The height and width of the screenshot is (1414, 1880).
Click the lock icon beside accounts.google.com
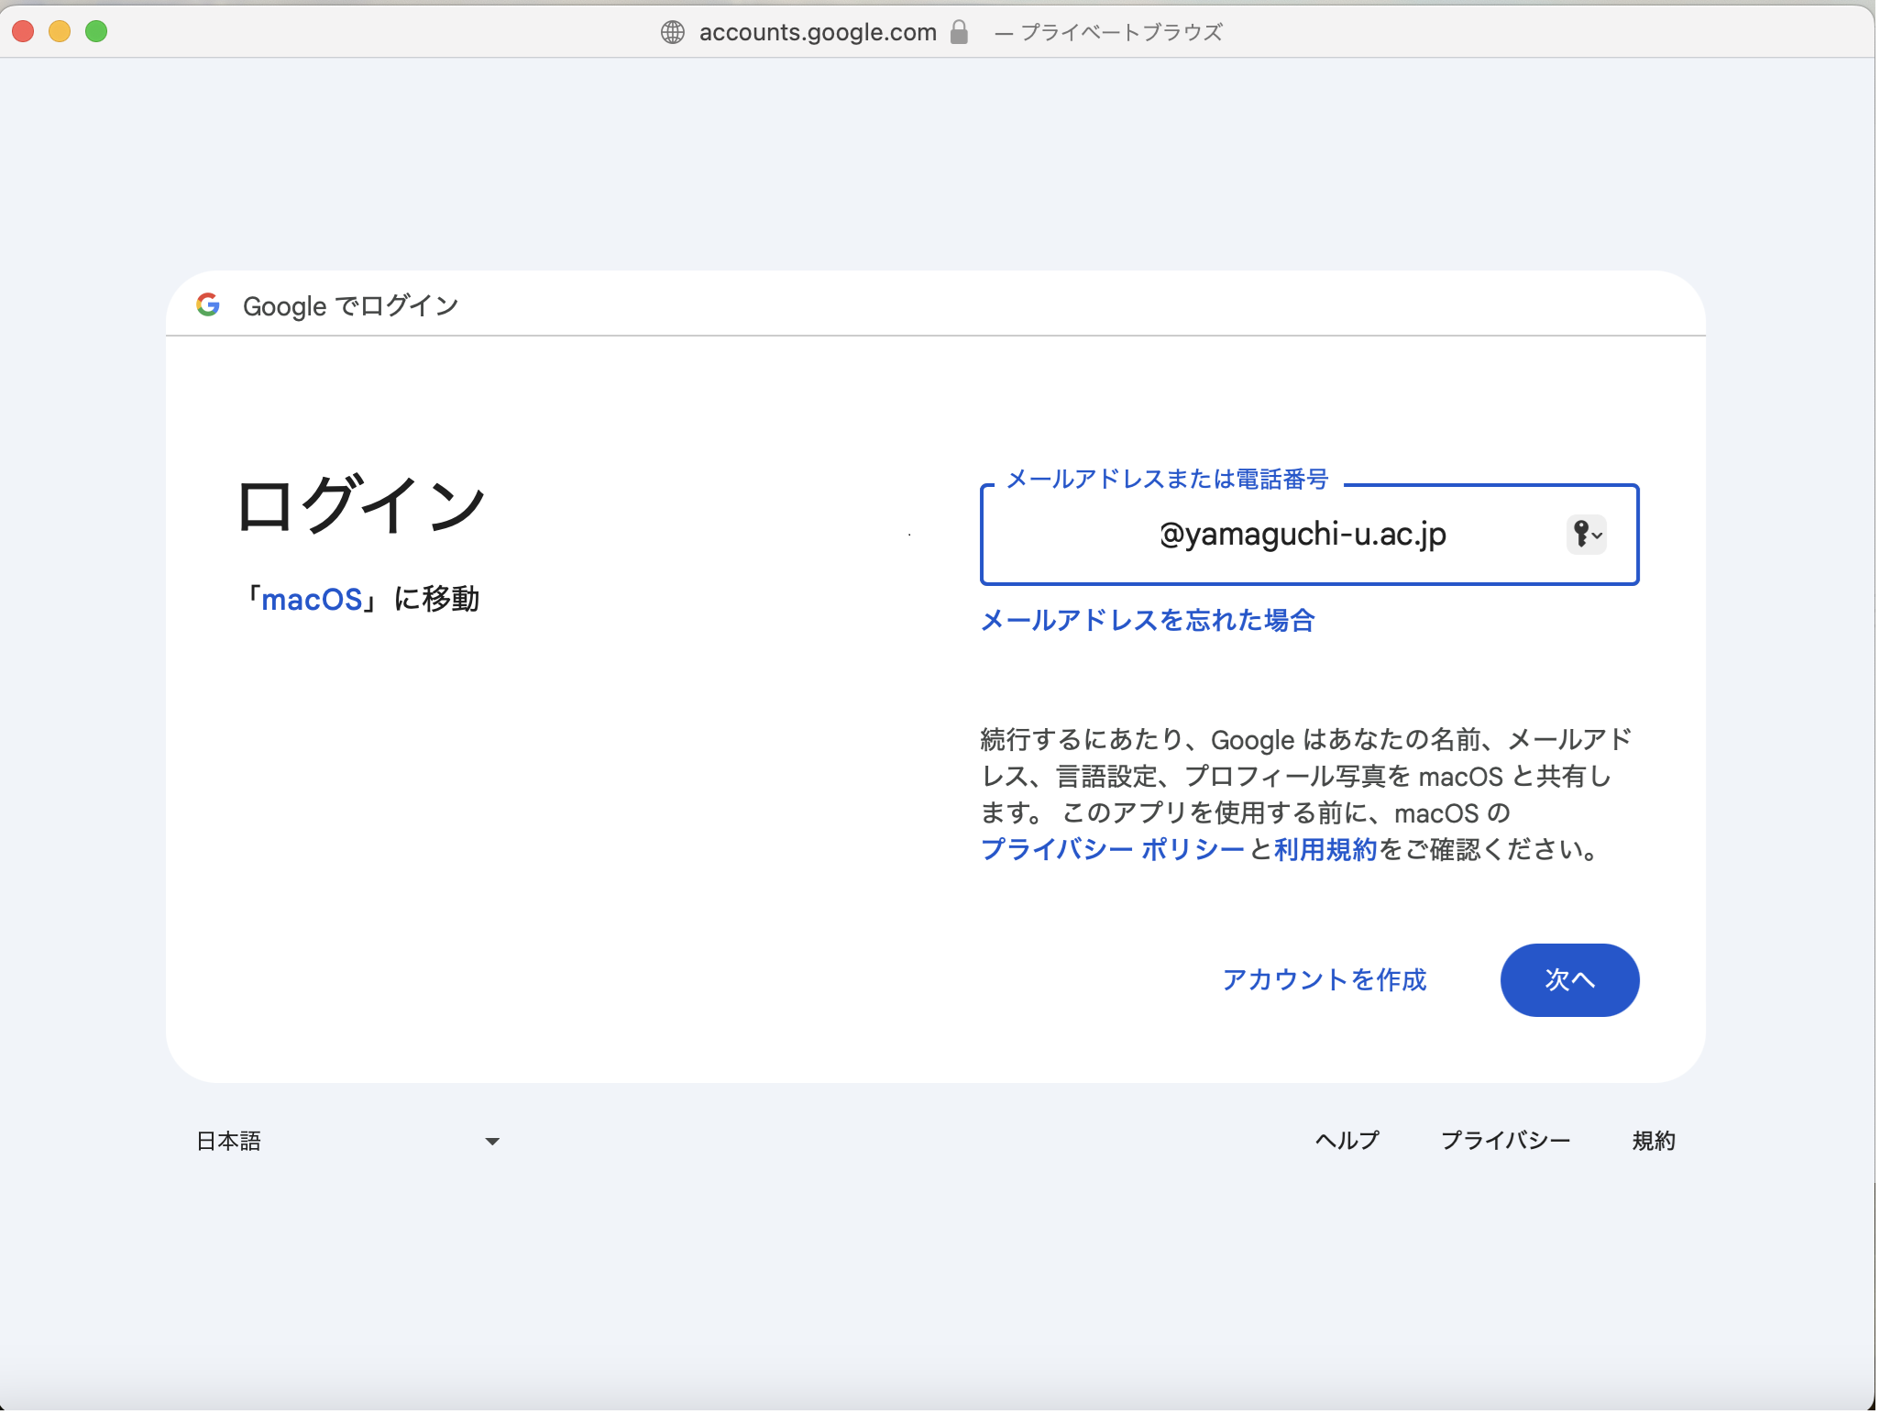pos(961,32)
